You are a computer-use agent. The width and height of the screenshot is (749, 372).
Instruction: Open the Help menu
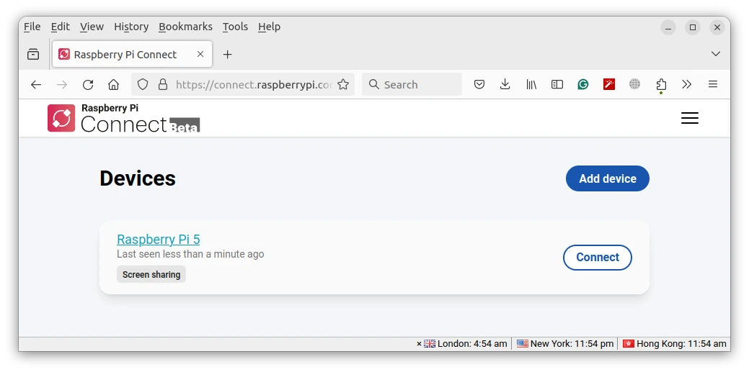(269, 27)
